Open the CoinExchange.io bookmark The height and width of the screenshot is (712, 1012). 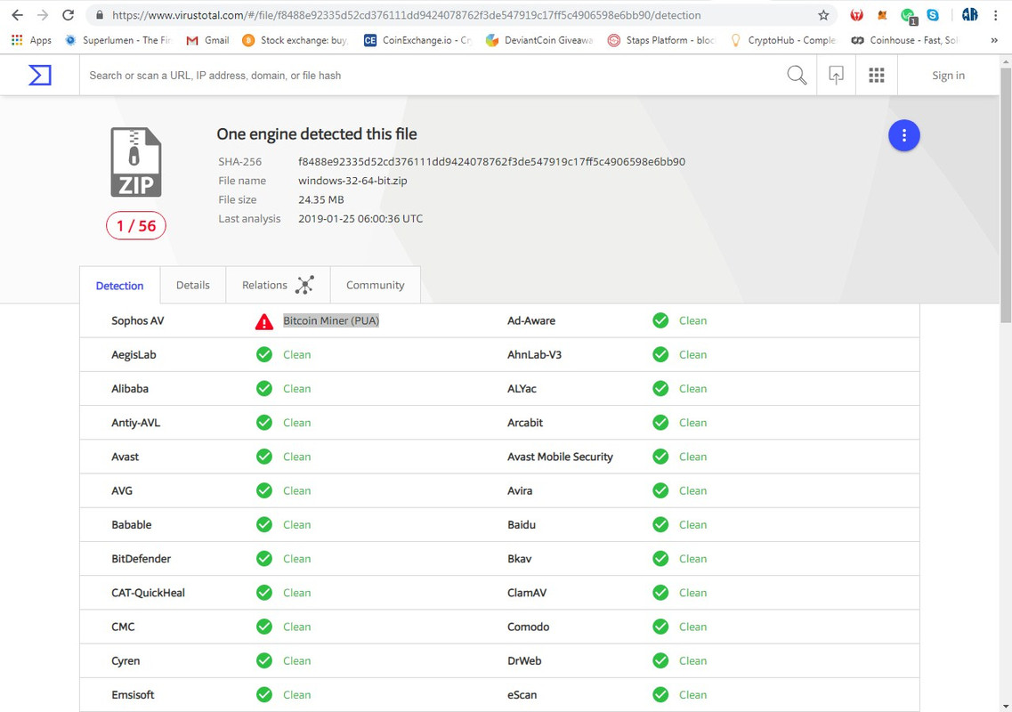417,40
